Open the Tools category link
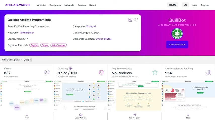 point(89,26)
